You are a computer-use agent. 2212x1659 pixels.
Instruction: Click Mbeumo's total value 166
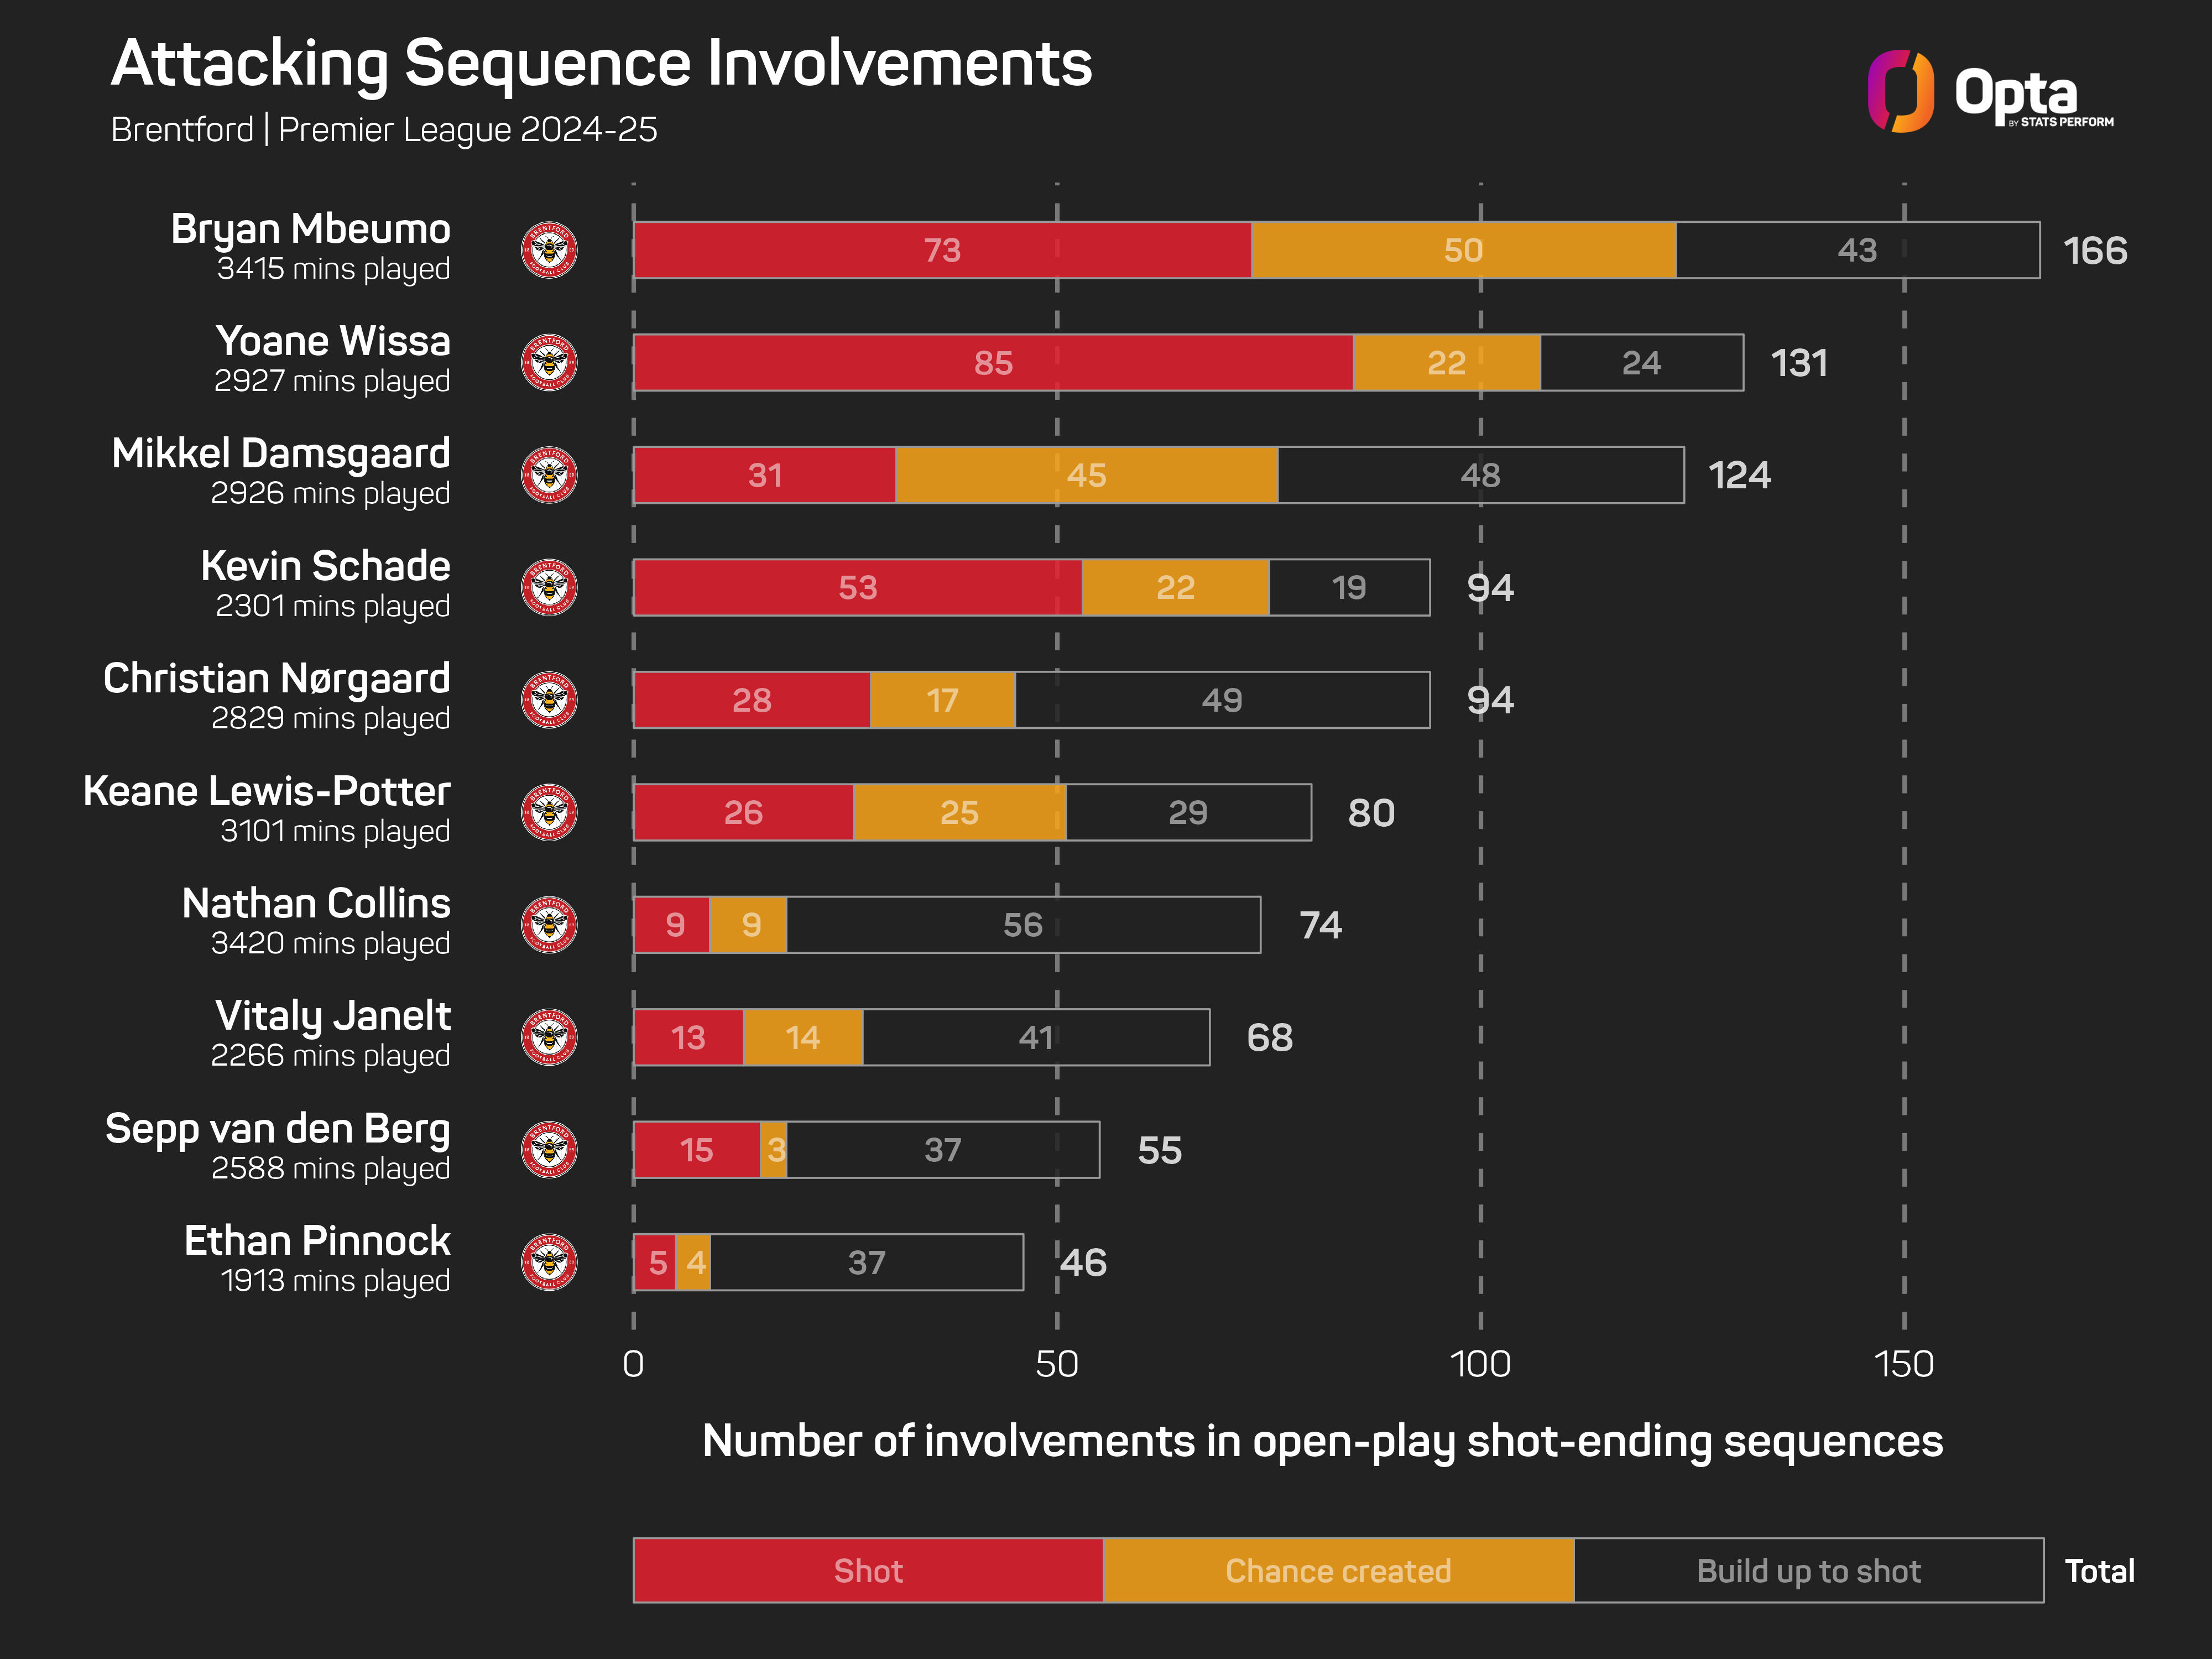click(x=2095, y=250)
